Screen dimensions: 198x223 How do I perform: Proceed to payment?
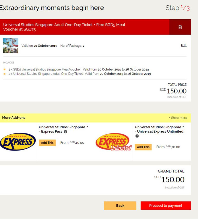[166, 206]
